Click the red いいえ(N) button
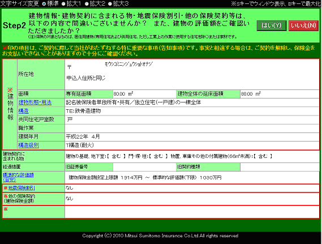The height and width of the screenshot is (244, 322). (x=303, y=25)
